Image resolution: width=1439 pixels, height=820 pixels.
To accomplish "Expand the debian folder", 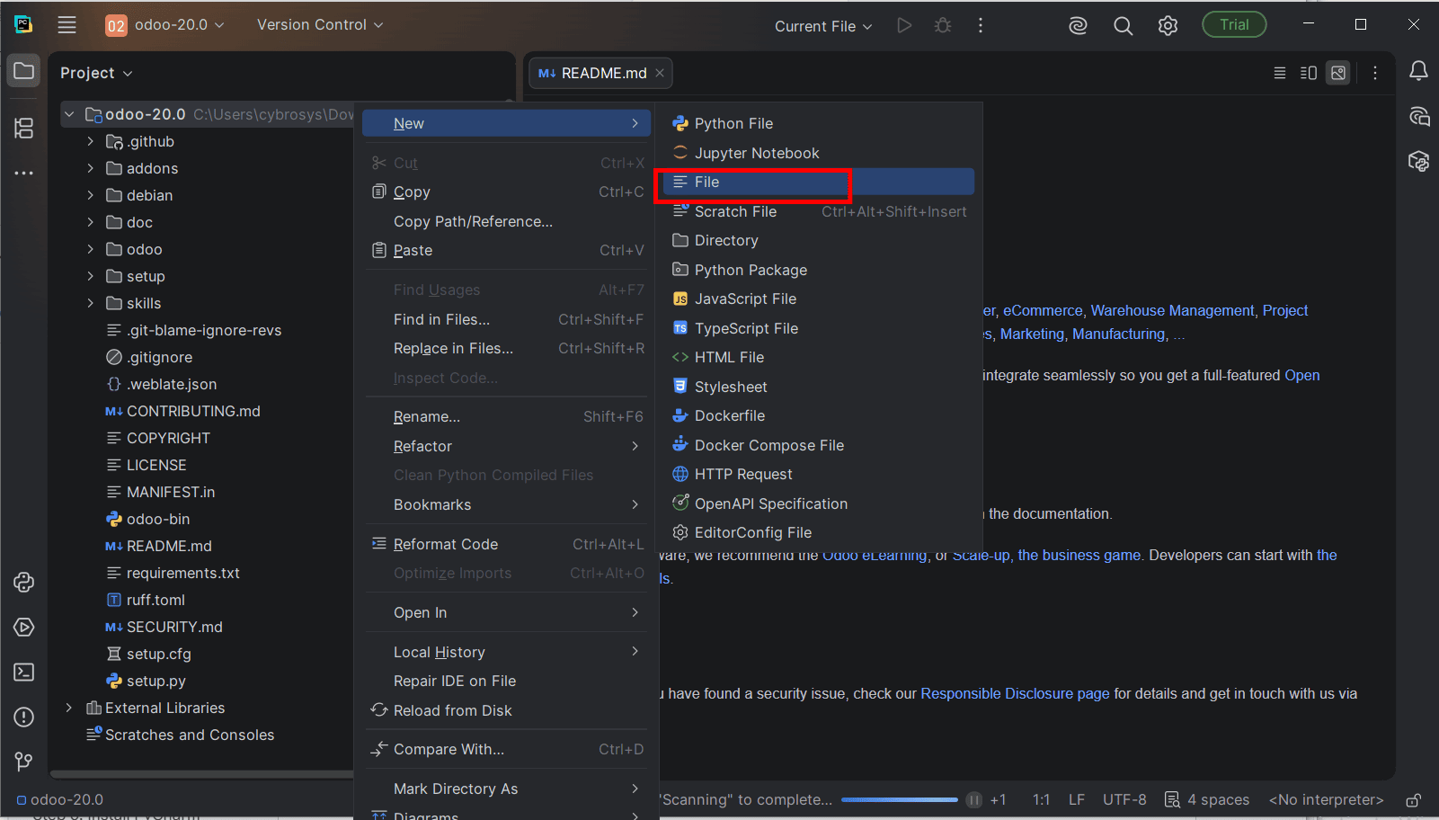I will pyautogui.click(x=90, y=195).
